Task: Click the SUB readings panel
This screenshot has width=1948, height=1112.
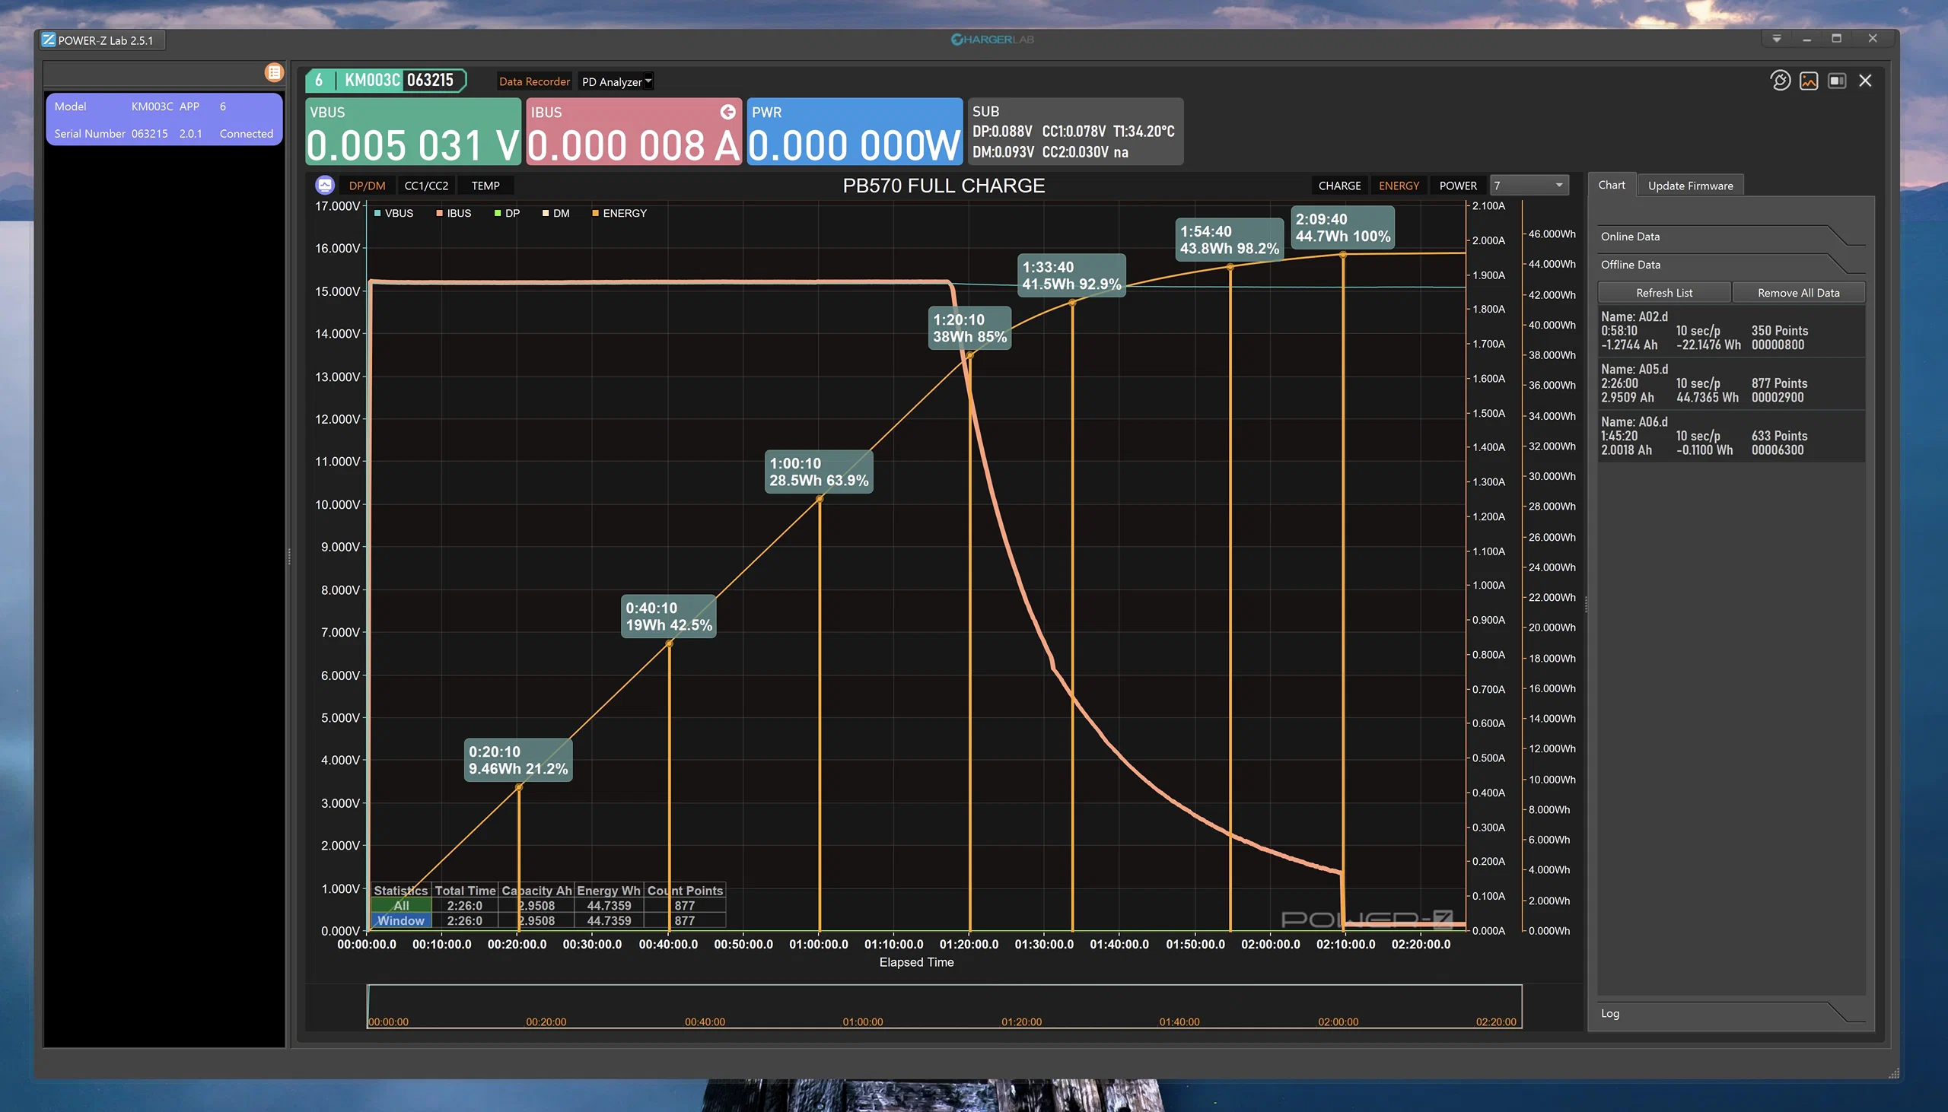Action: pyautogui.click(x=1075, y=132)
